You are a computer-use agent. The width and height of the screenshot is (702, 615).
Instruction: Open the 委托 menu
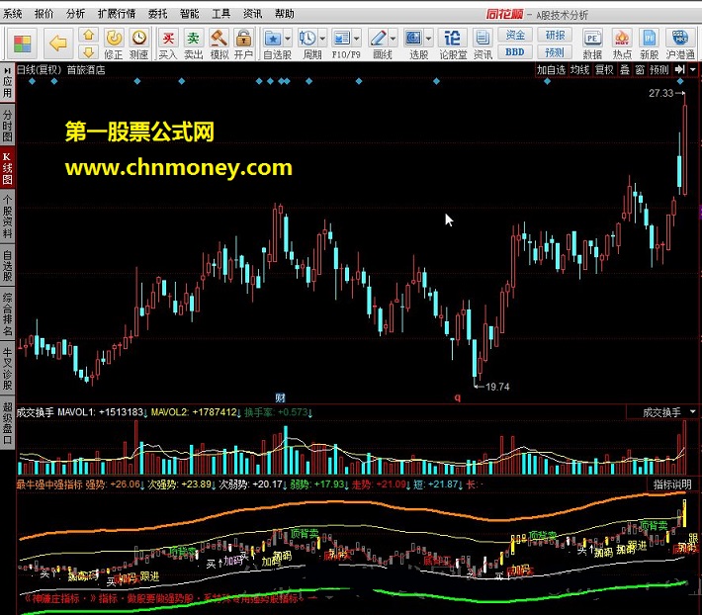pyautogui.click(x=157, y=14)
